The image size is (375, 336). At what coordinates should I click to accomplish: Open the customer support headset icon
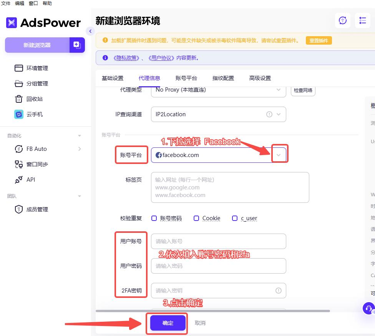pyautogui.click(x=368, y=308)
